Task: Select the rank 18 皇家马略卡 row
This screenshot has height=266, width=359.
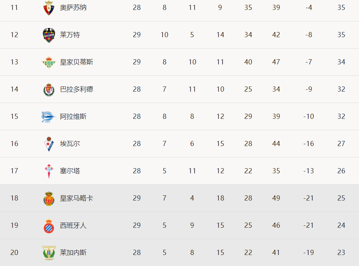Action: (x=179, y=198)
